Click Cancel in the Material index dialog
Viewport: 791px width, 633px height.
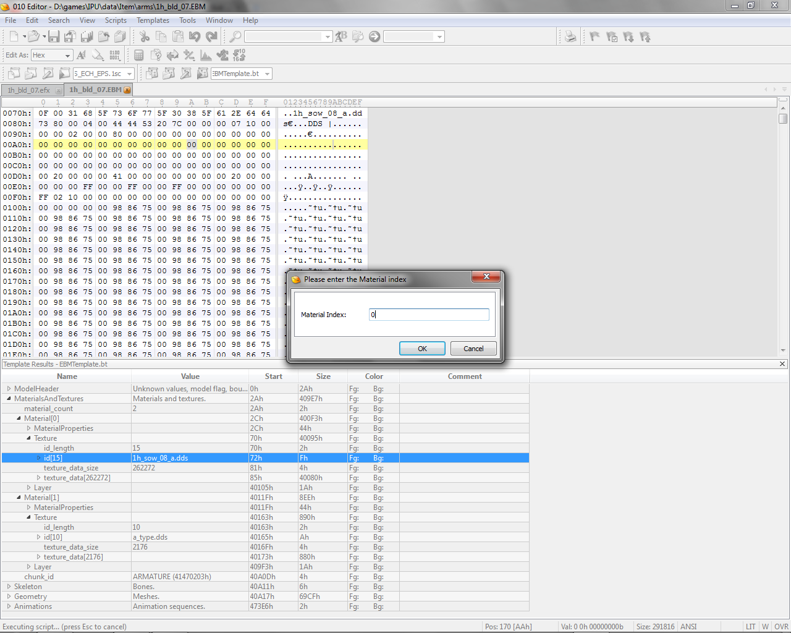tap(473, 349)
